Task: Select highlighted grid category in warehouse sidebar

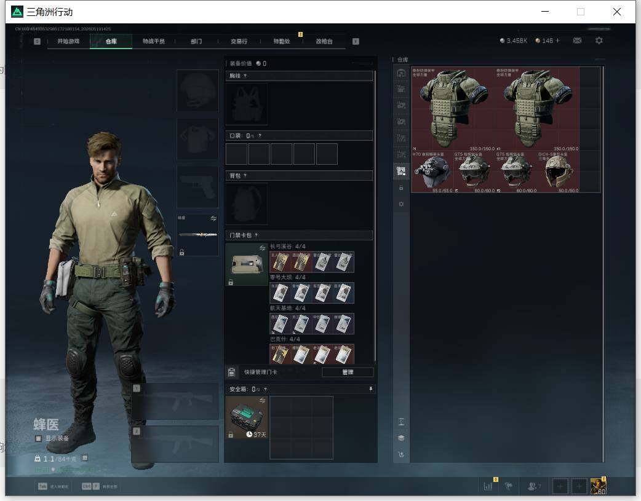Action: click(x=401, y=171)
